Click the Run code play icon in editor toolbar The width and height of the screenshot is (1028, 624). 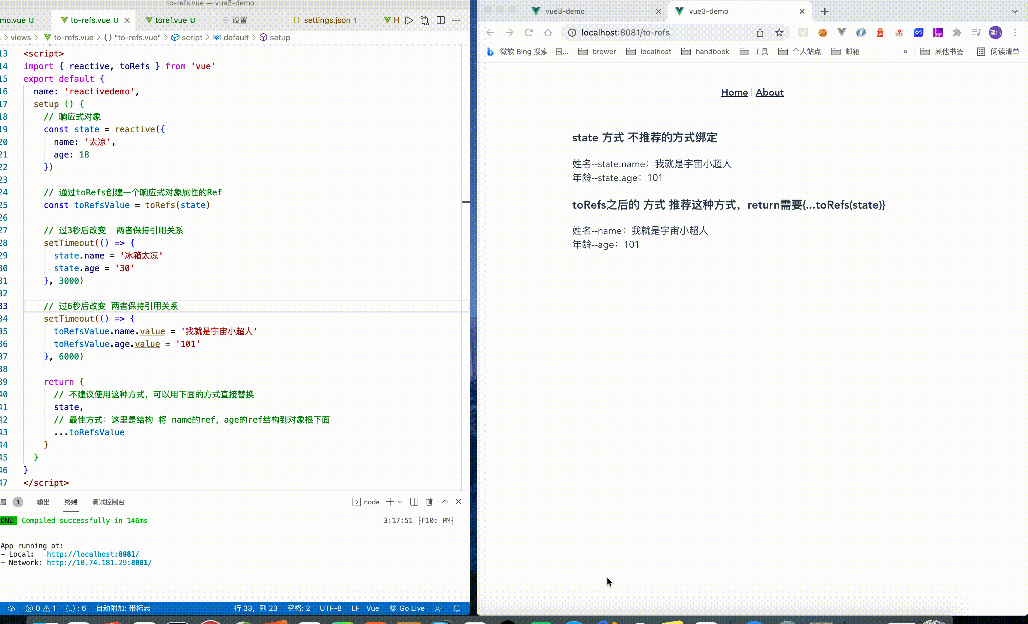coord(409,20)
